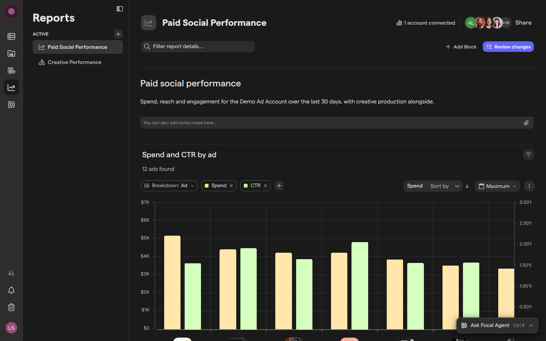Open the stacked cards sidebar icon

[11, 70]
